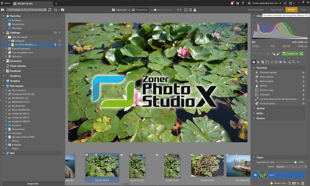Rotate image right icon

point(278,54)
